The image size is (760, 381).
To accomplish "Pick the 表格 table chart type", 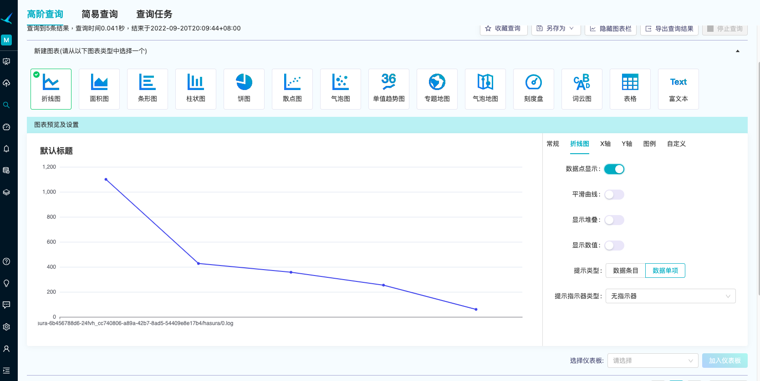I will 630,89.
